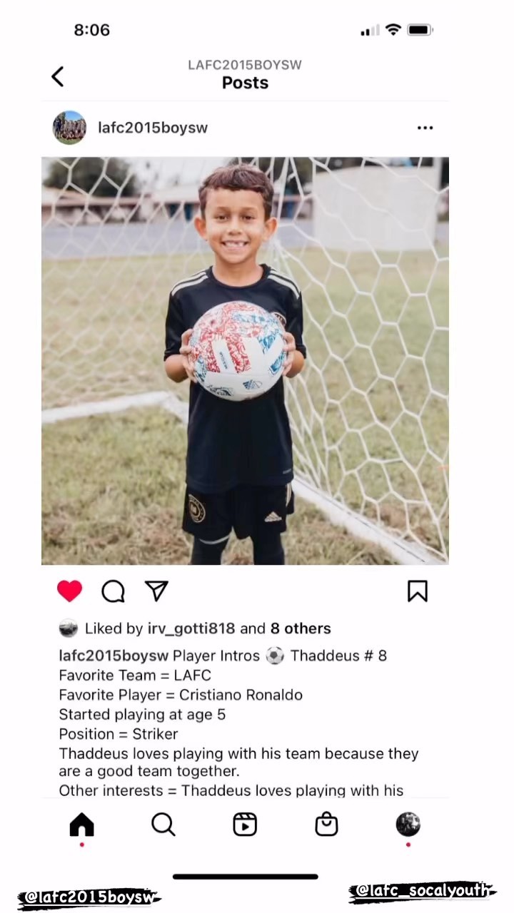Go back using the left arrow
This screenshot has width=514, height=913.
coord(58,76)
